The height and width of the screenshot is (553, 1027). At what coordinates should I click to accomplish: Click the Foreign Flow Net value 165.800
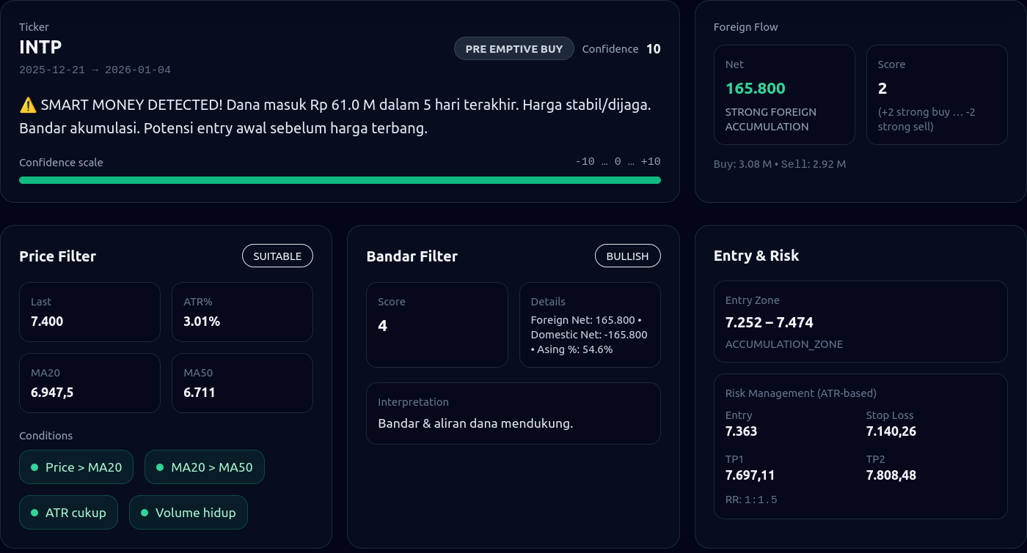pyautogui.click(x=756, y=89)
